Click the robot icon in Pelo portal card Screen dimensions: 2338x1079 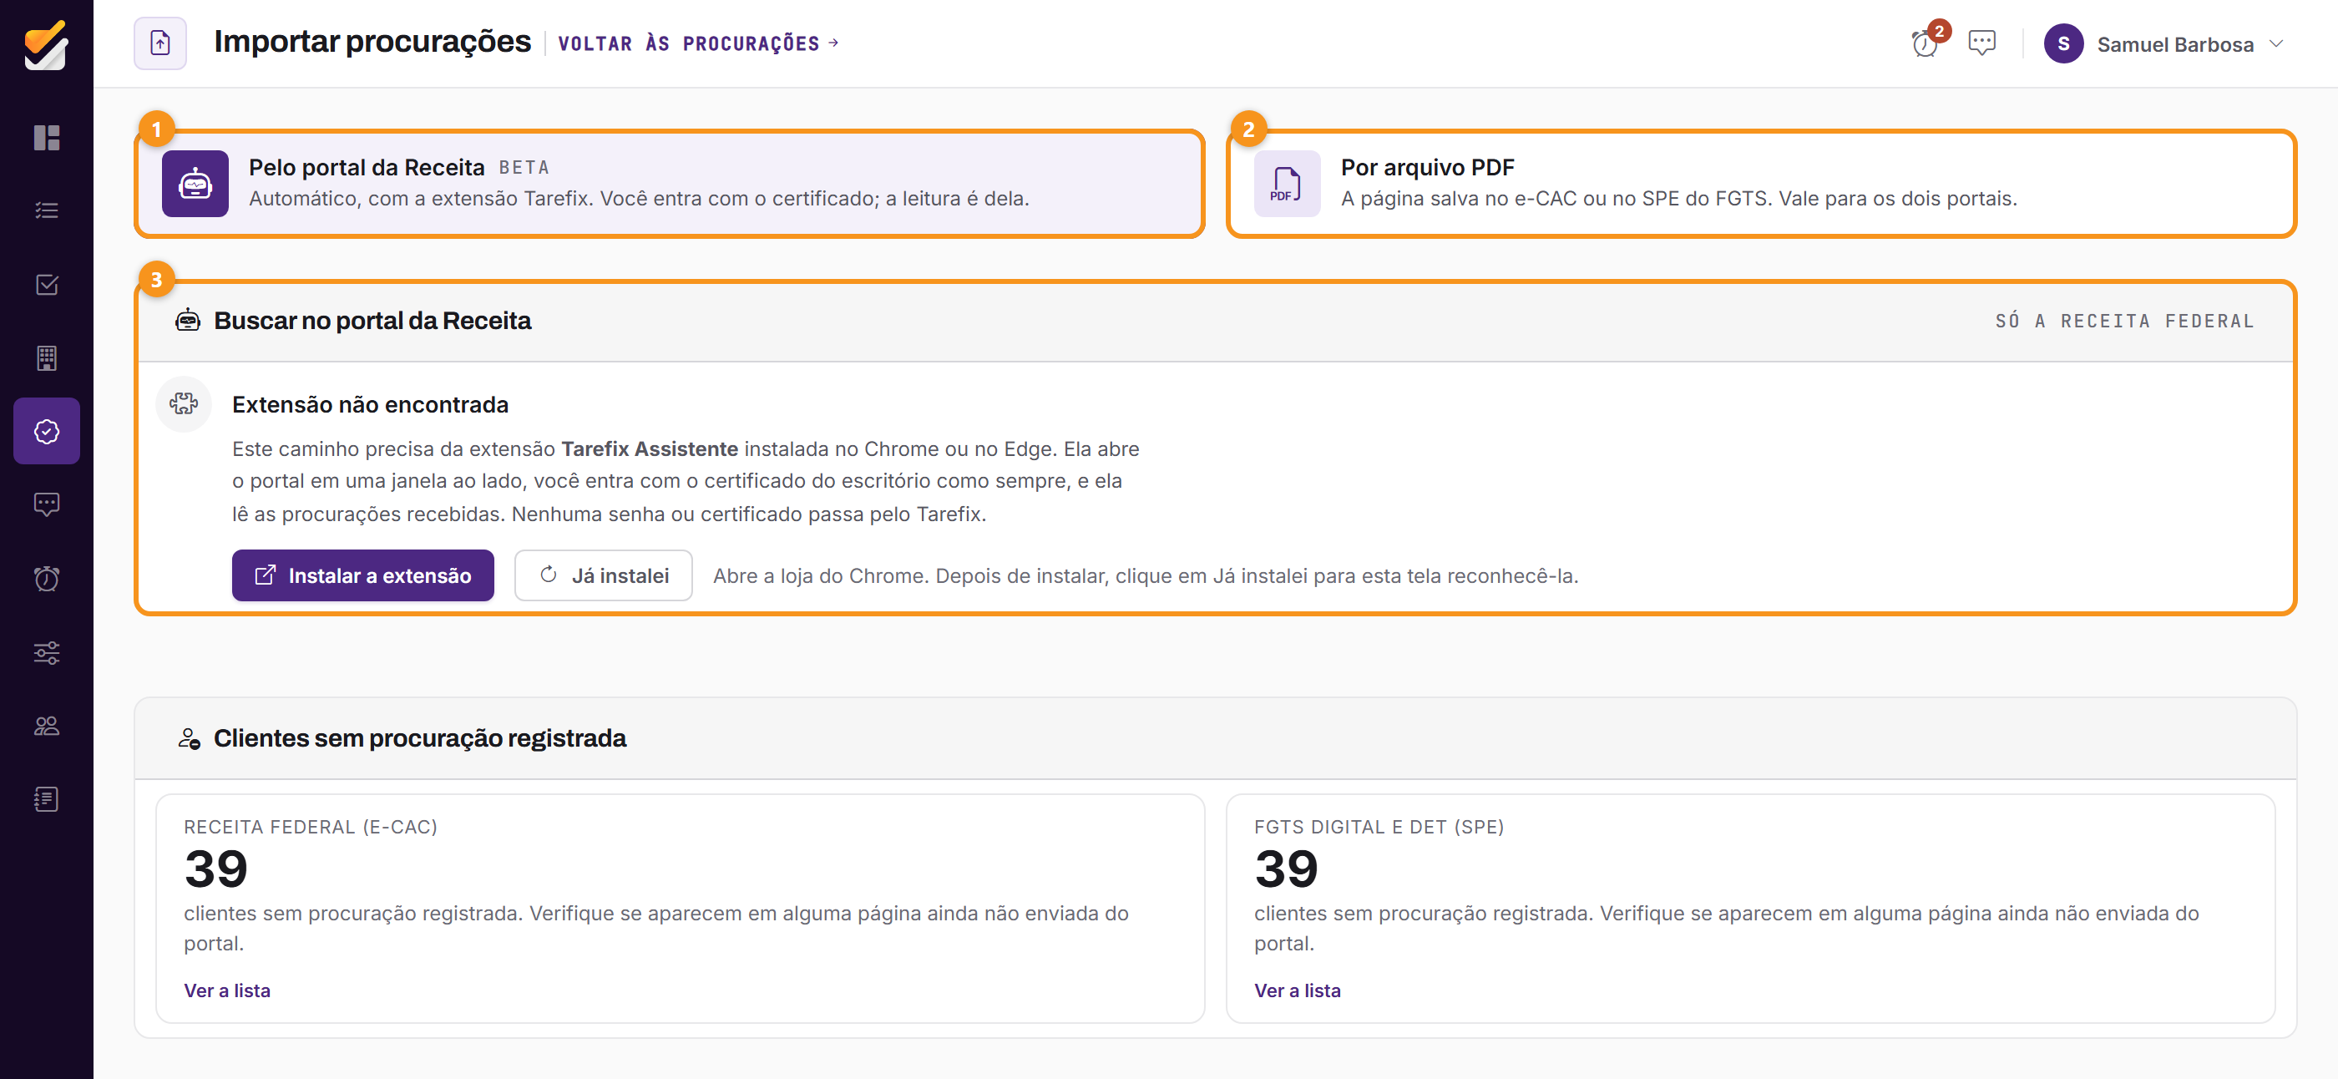click(195, 183)
